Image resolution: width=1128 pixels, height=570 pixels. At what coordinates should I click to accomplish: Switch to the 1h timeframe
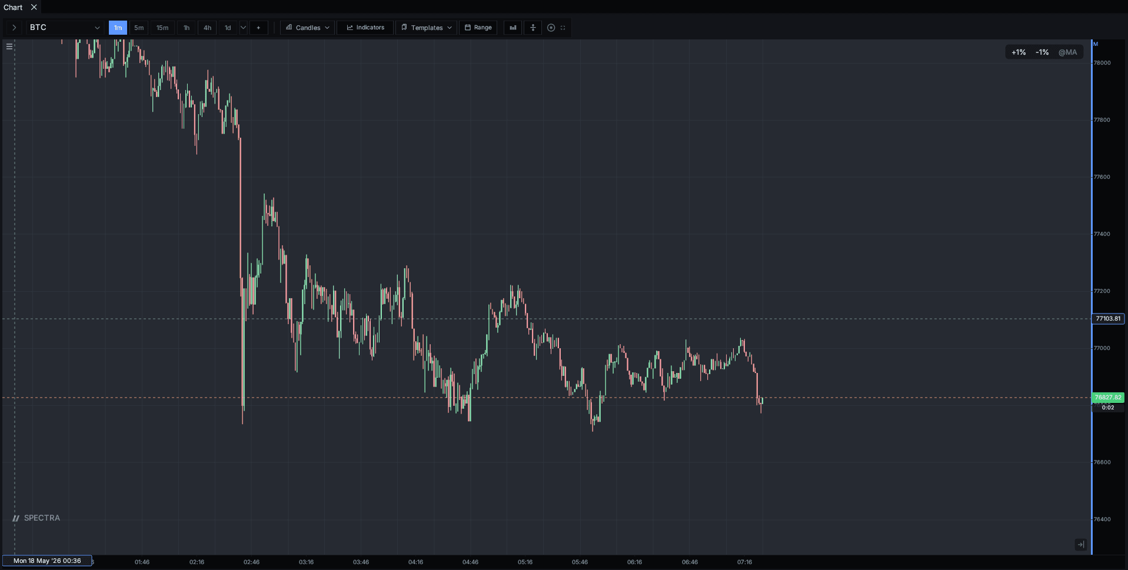click(x=187, y=28)
